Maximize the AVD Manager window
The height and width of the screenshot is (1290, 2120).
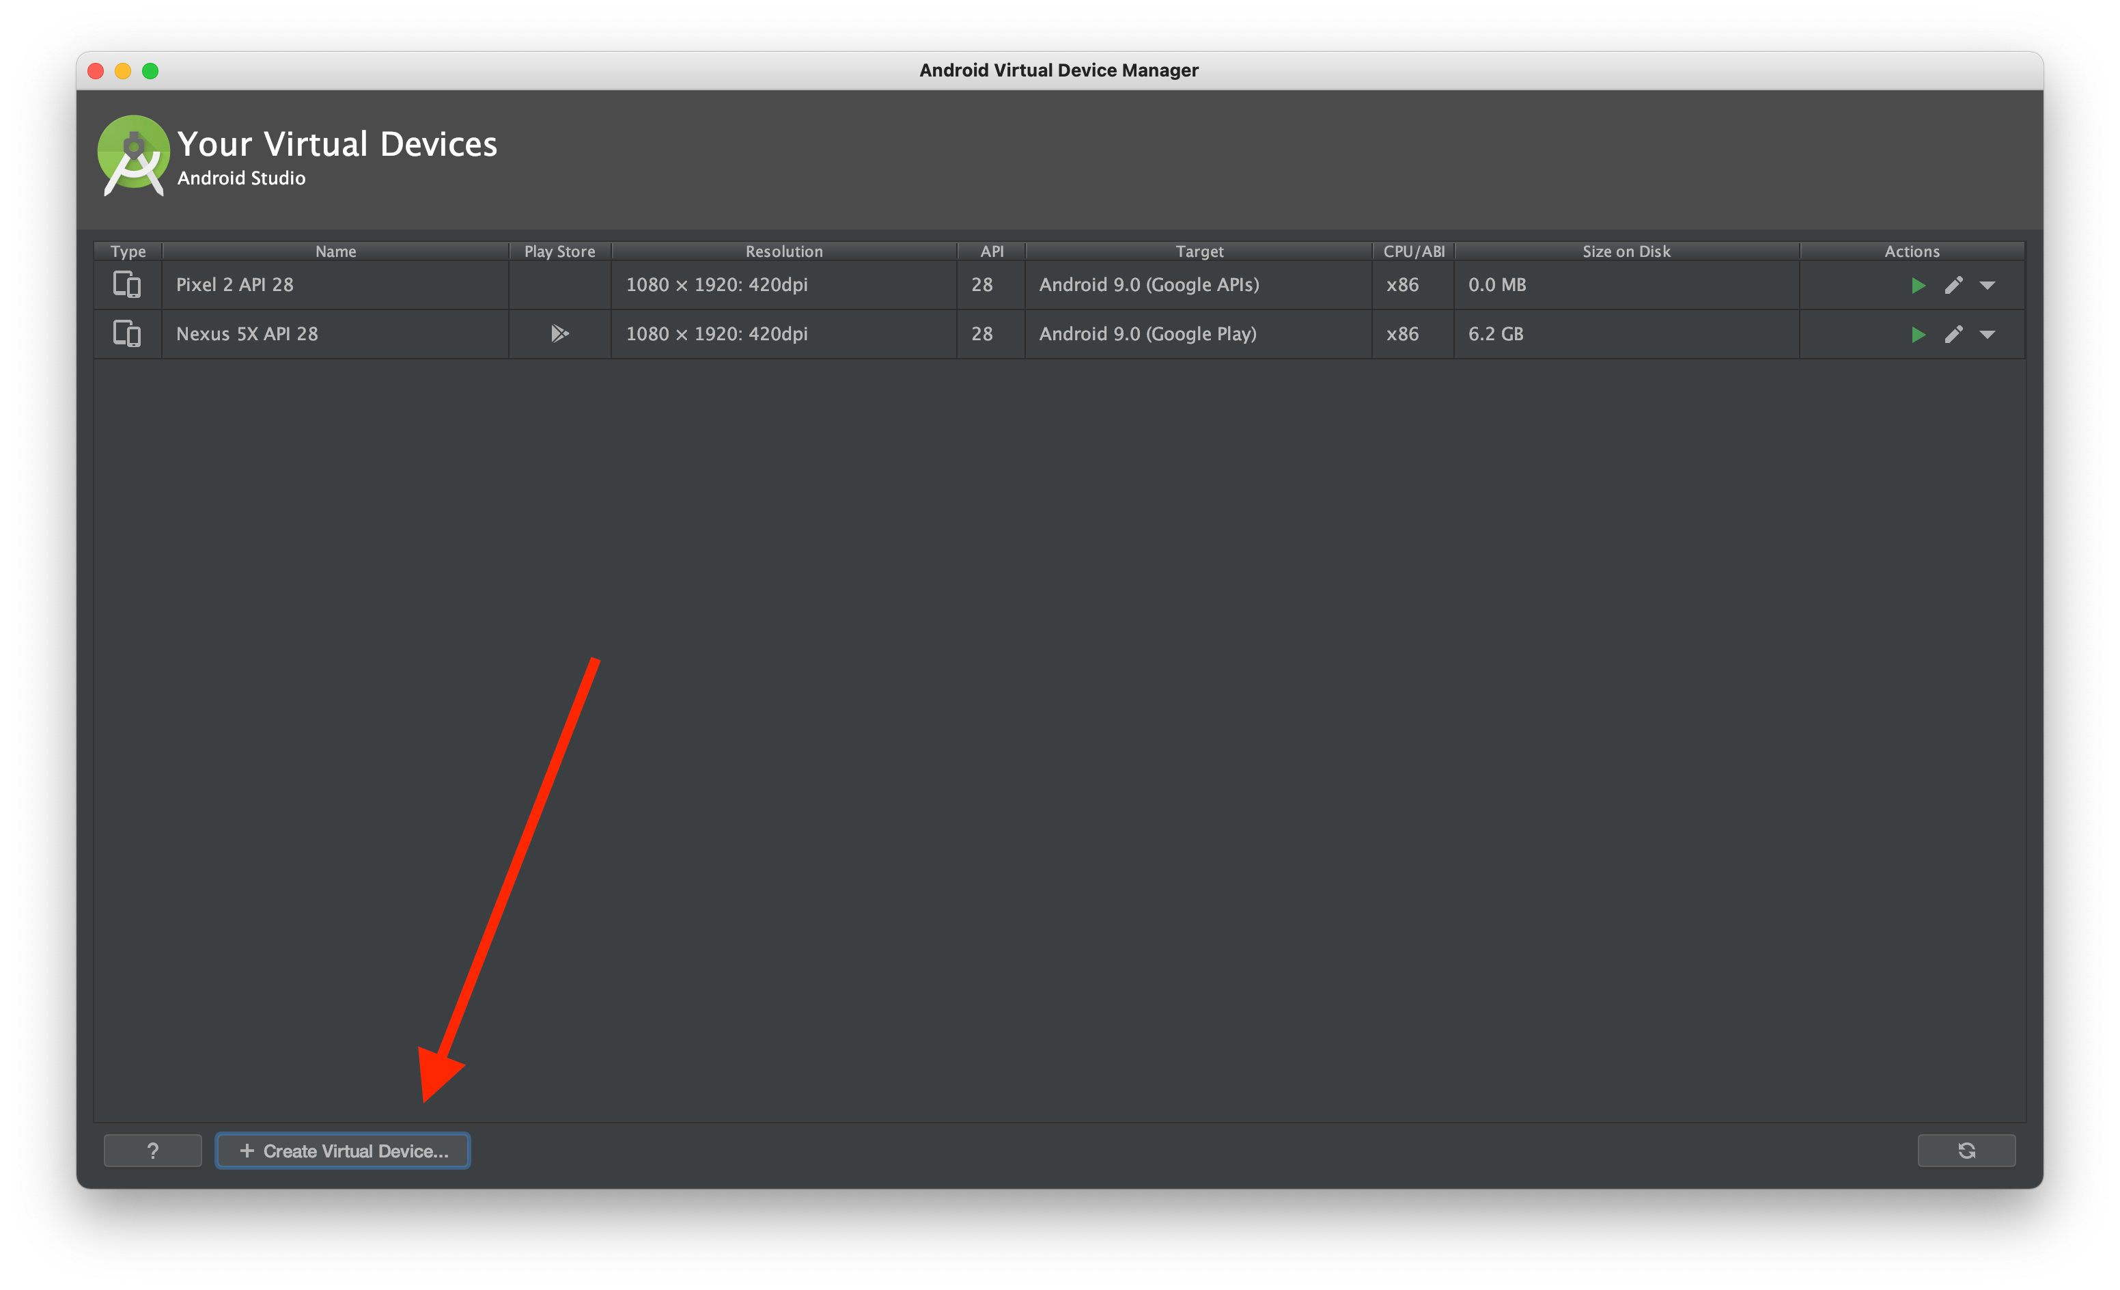coord(150,70)
